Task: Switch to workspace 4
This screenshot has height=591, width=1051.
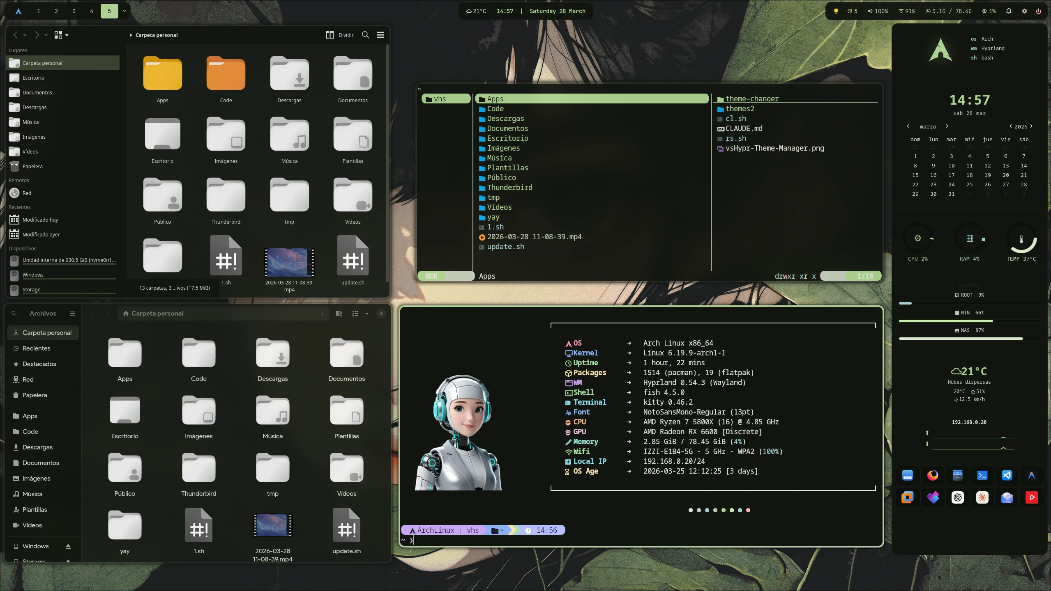Action: pos(92,11)
